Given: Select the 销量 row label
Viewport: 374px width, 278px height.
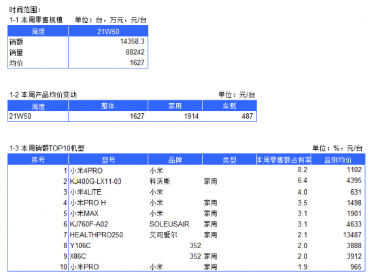Looking at the screenshot, I should pyautogui.click(x=16, y=52).
